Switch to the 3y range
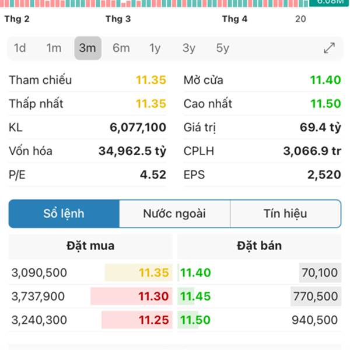This screenshot has height=350, width=350. click(x=188, y=48)
